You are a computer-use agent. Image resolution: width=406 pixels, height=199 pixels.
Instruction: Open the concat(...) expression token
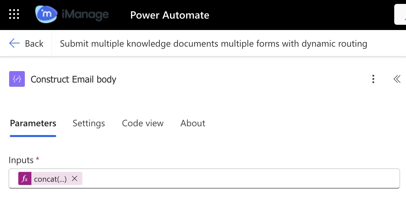click(x=50, y=179)
